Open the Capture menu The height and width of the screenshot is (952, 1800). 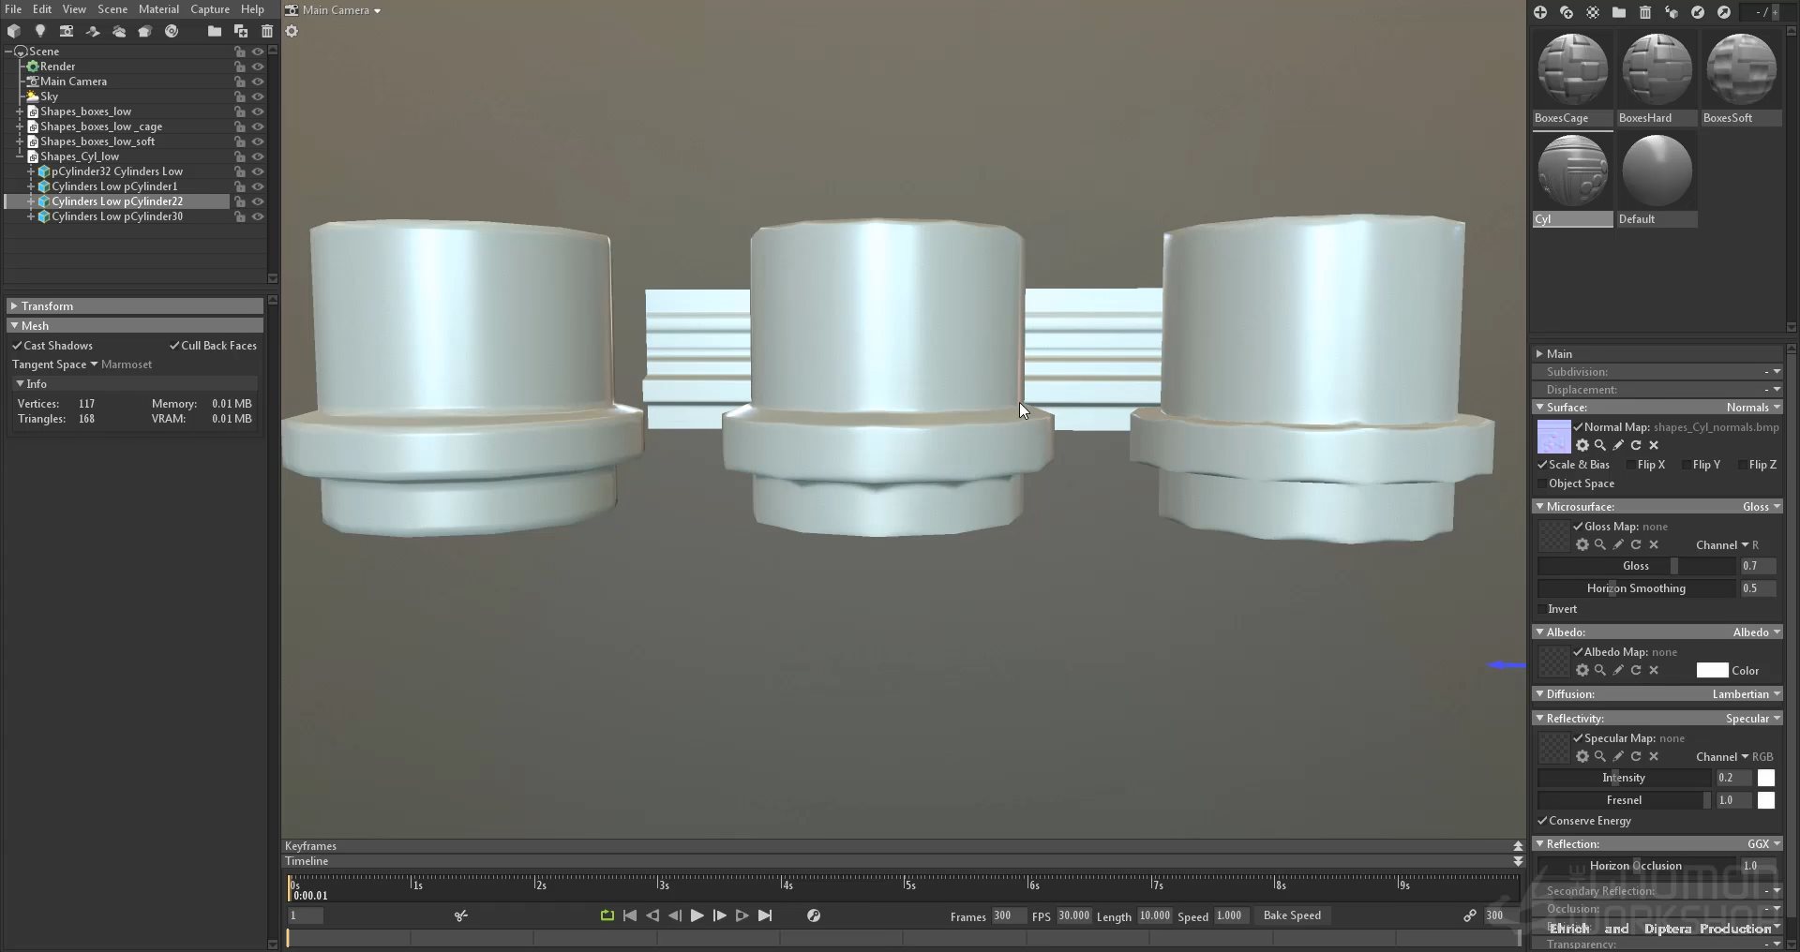point(210,9)
